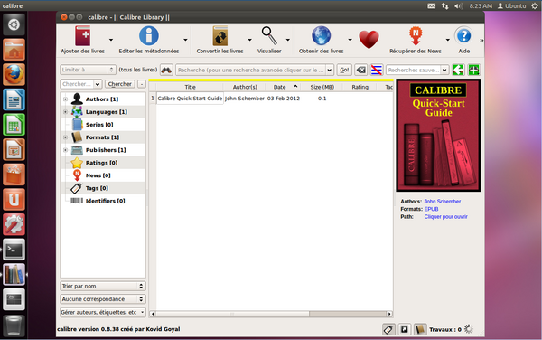Expand the Authors [1] tree node
Image resolution: width=542 pixels, height=340 pixels.
coord(65,99)
